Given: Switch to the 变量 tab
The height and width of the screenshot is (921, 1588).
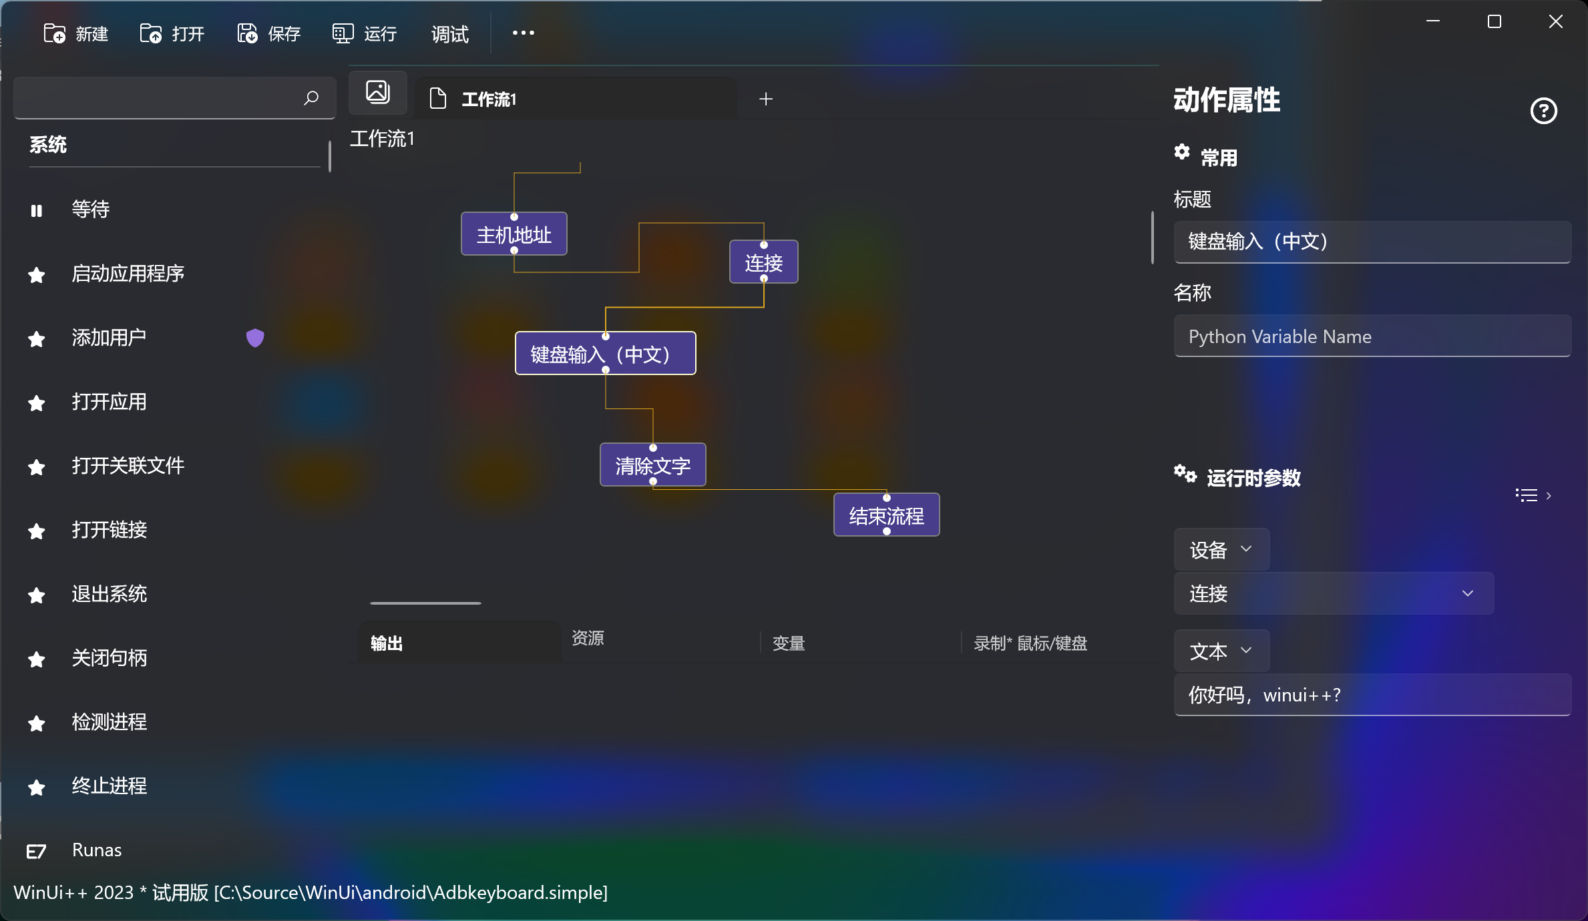Looking at the screenshot, I should click(789, 643).
